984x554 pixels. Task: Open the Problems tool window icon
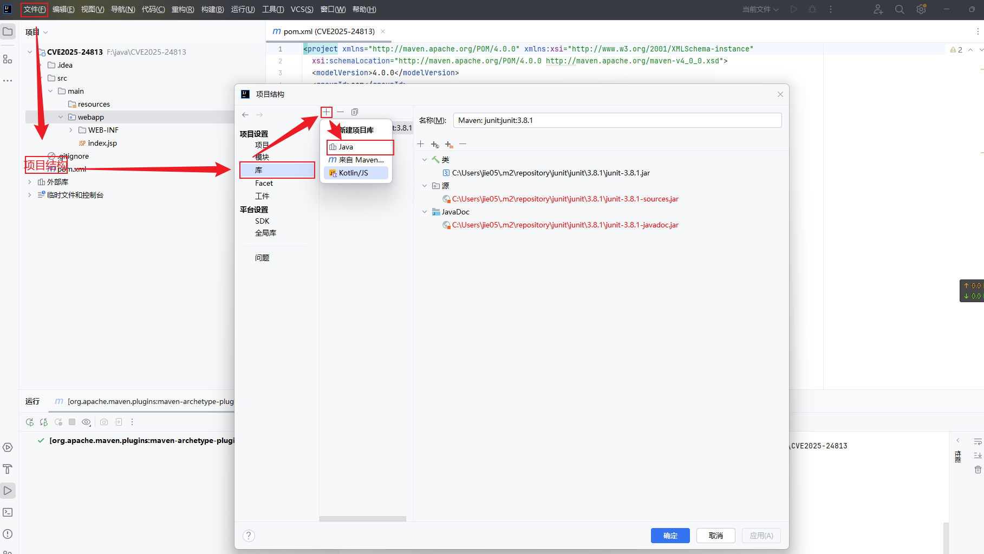pos(8,534)
